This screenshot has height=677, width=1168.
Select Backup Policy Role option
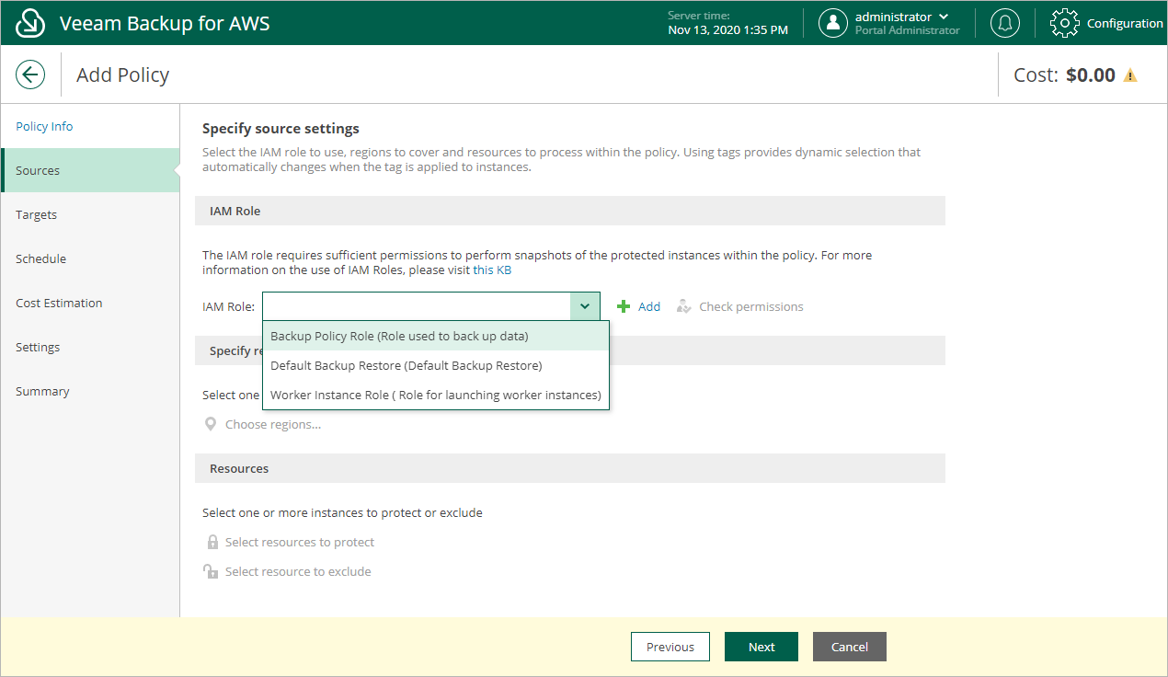pos(436,336)
